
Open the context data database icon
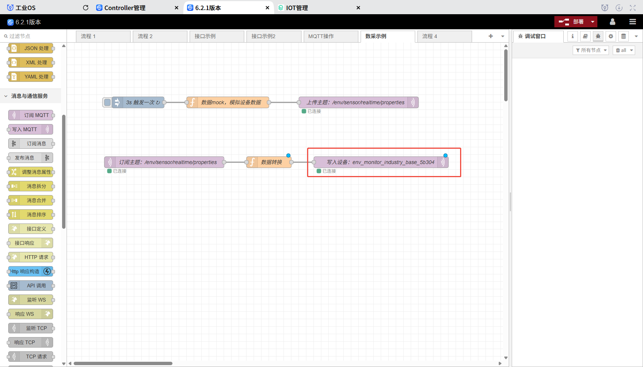coord(623,36)
